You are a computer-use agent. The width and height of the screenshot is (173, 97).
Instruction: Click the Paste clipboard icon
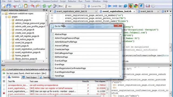(26, 6)
